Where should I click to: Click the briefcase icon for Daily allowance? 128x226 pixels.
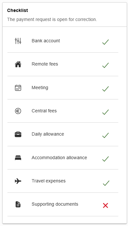tap(18, 134)
